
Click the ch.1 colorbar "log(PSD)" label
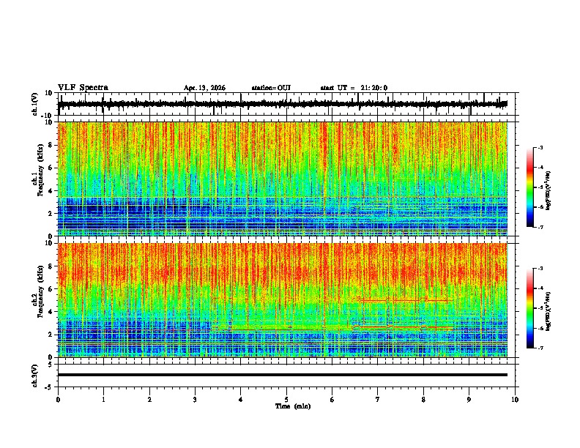click(x=548, y=191)
